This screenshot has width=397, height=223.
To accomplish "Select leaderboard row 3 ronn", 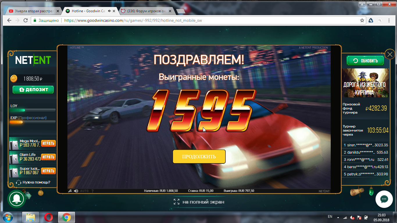I will click(x=366, y=159).
